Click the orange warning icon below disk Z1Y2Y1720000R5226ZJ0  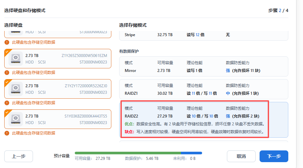point(7,103)
